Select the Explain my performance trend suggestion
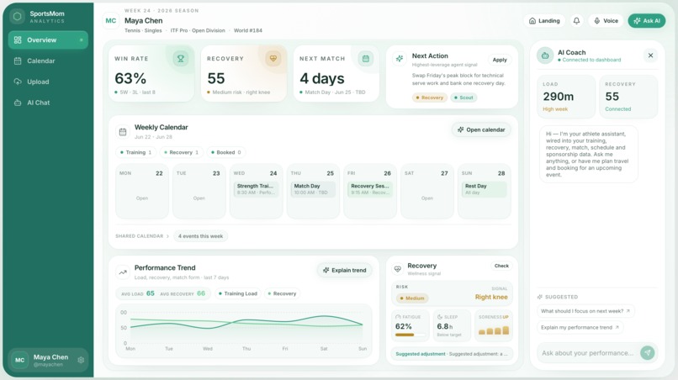Screen dimensions: 678x380 point(580,327)
